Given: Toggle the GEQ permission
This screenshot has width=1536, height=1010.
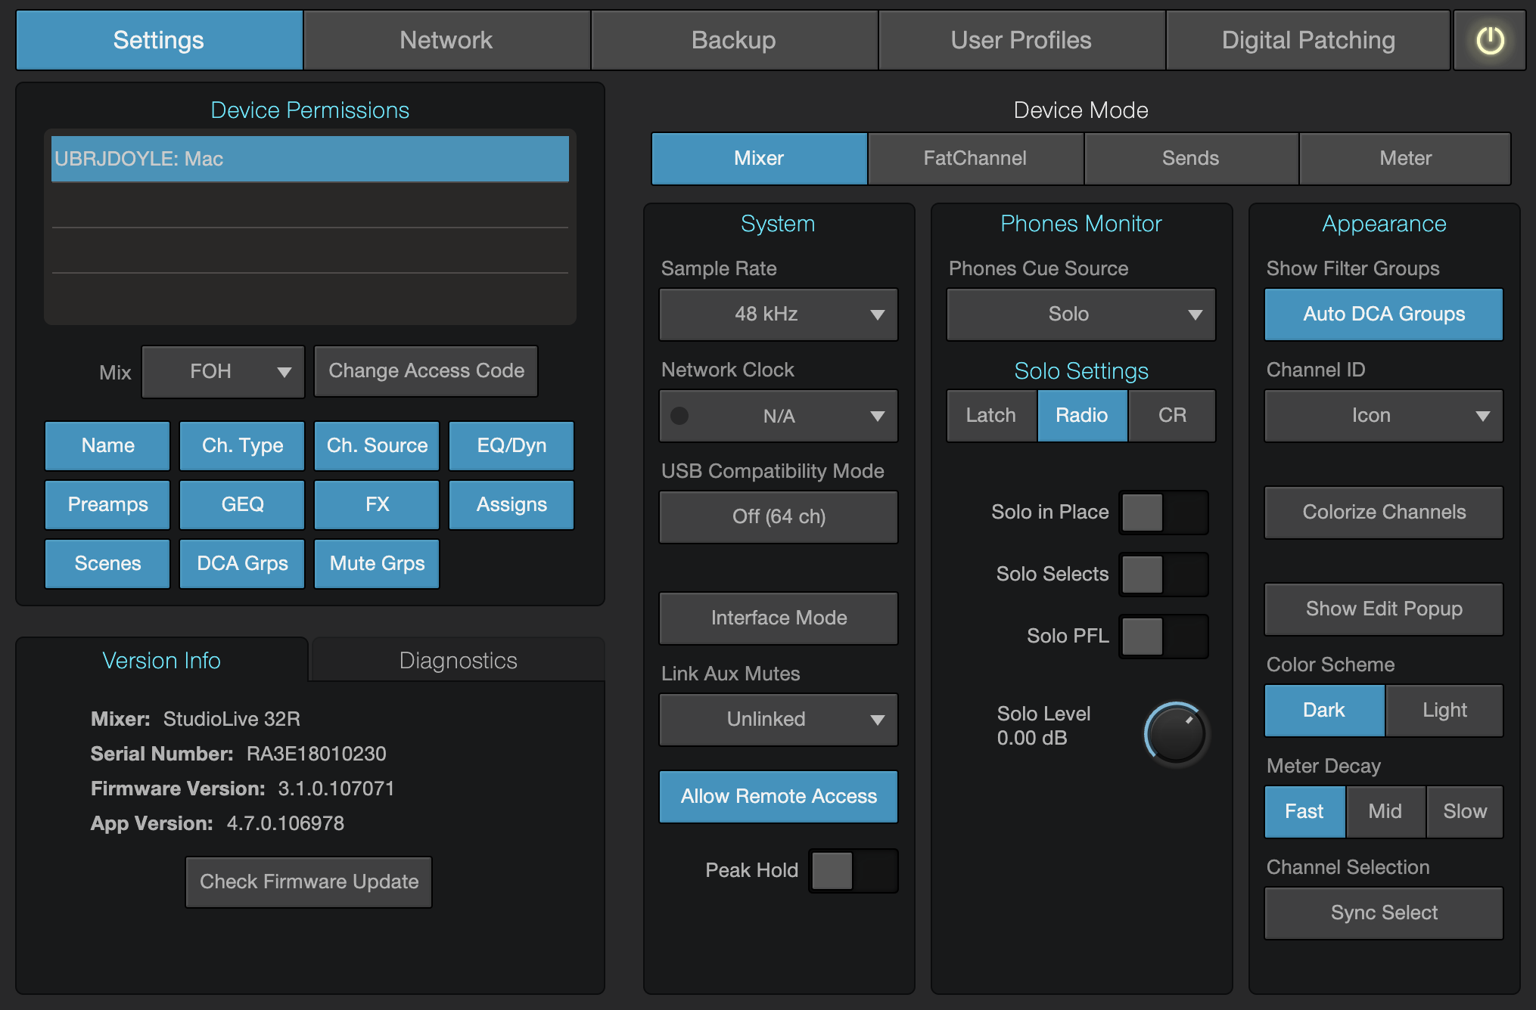Looking at the screenshot, I should click(242, 504).
